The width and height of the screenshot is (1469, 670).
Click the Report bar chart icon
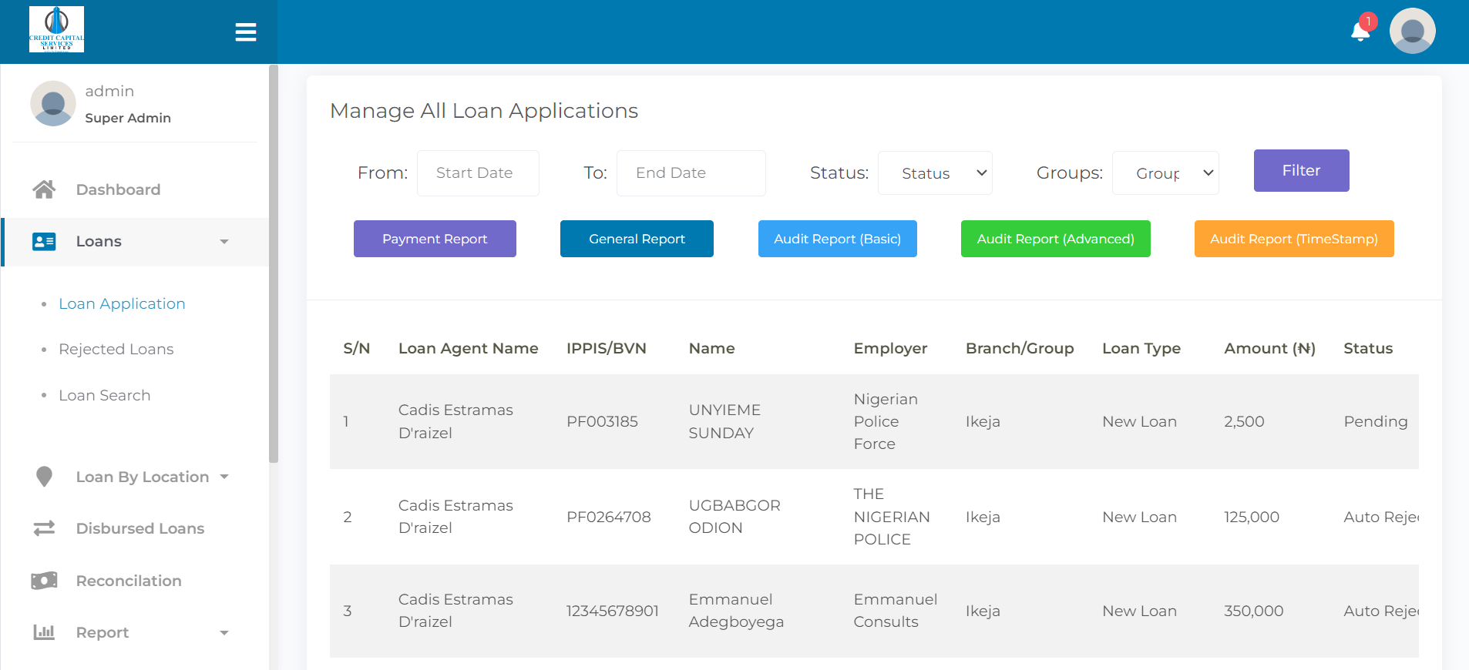44,632
